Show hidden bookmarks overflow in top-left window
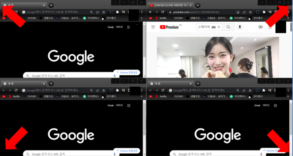 click(x=141, y=18)
